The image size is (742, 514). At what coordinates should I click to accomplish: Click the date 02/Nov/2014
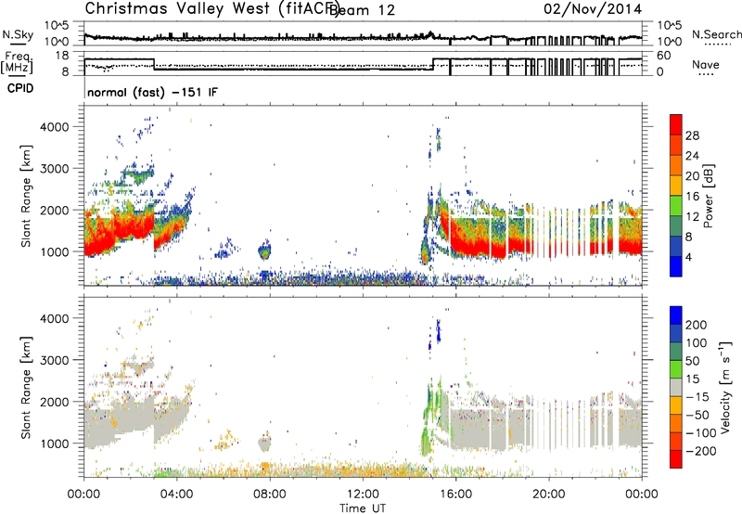point(593,9)
